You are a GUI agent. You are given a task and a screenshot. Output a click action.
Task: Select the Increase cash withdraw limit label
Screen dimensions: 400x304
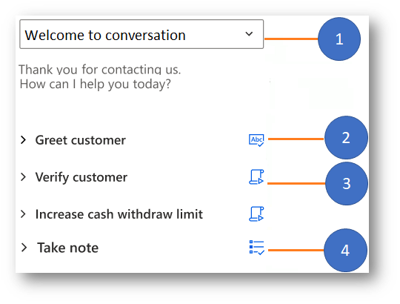click(x=119, y=214)
